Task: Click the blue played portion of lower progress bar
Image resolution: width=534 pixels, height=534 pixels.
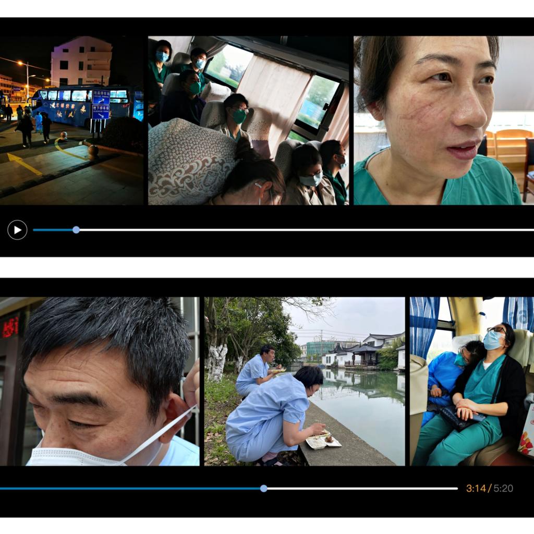Action: [x=130, y=488]
